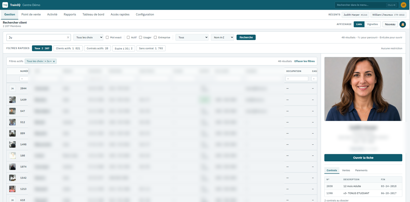Click the photo thumbnail of member 1498

12,144
